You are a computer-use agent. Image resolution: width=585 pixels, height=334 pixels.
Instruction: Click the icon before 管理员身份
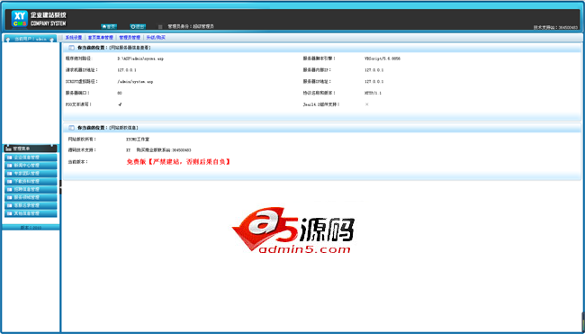click(x=160, y=27)
